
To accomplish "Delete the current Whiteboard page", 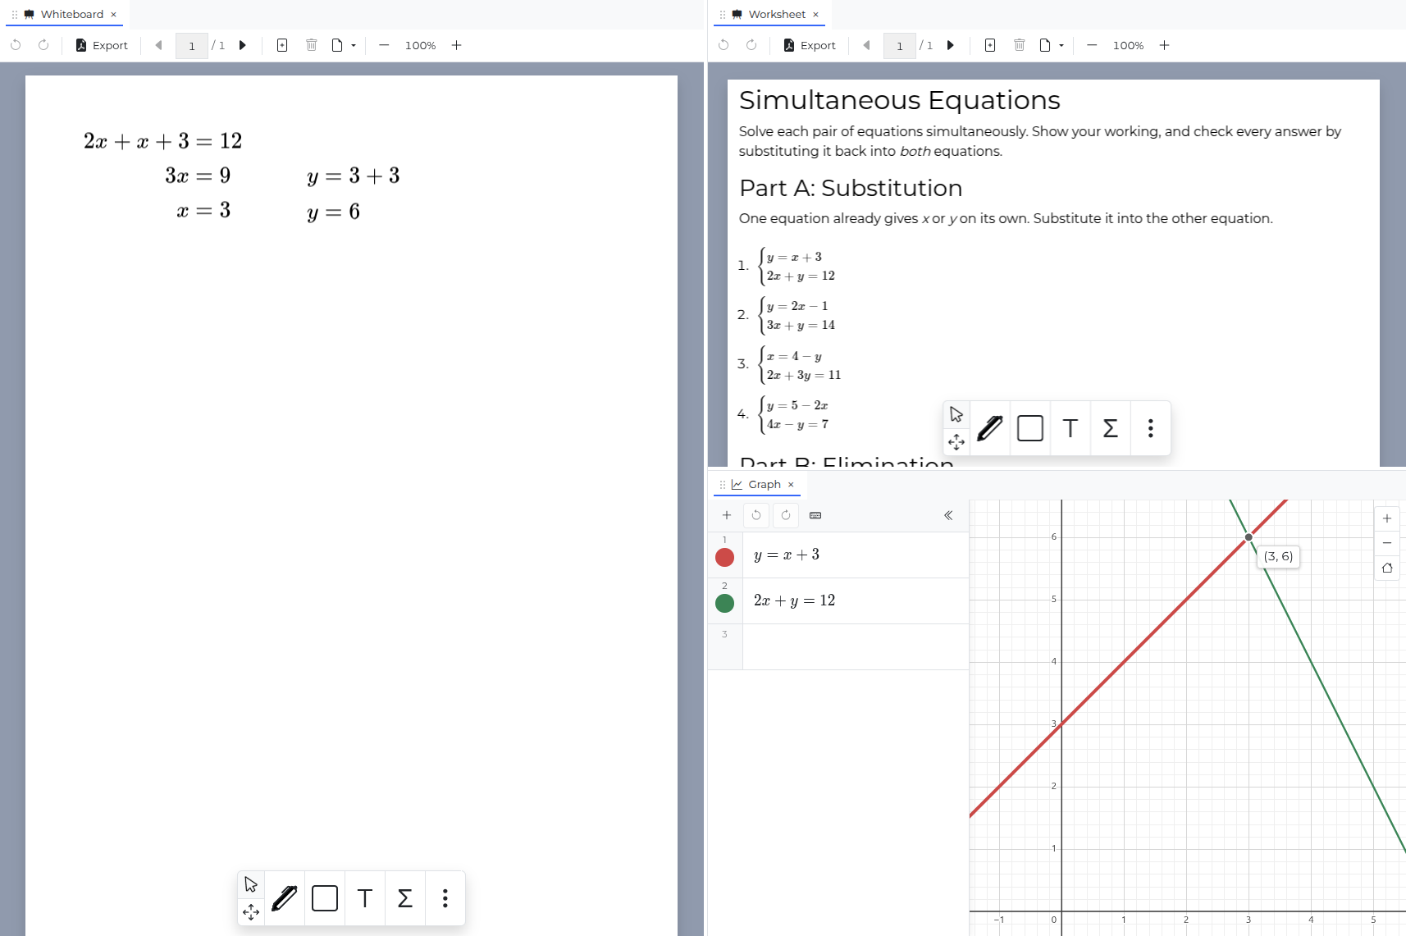I will pyautogui.click(x=312, y=45).
